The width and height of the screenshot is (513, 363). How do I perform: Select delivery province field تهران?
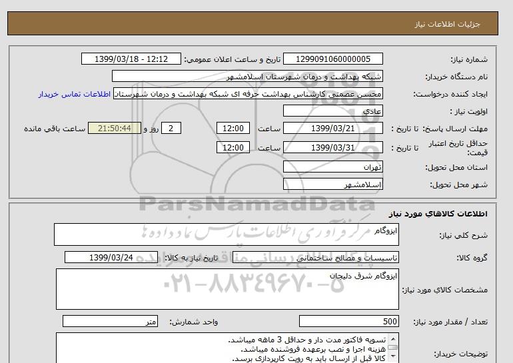tap(332, 167)
